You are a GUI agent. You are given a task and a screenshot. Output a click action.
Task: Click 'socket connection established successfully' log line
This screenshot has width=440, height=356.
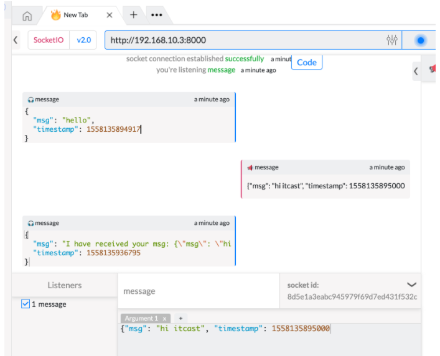tap(195, 59)
